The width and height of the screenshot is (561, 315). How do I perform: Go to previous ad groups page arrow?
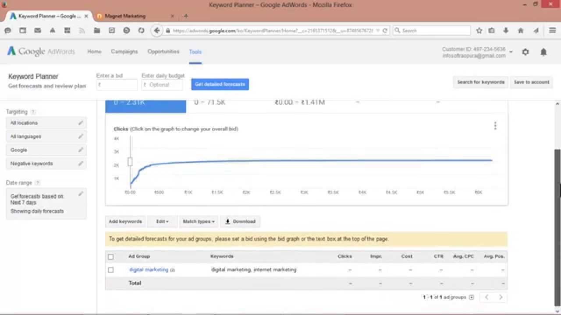[486, 297]
